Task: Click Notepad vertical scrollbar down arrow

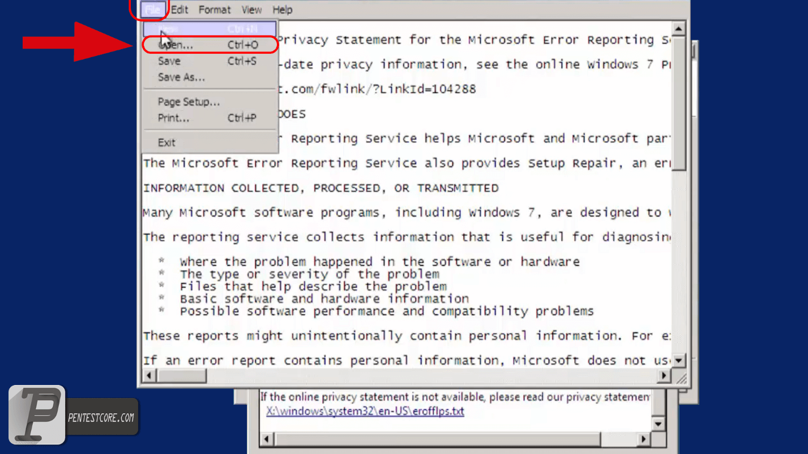Action: tap(678, 360)
